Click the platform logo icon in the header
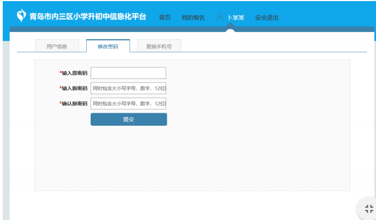 (21, 16)
